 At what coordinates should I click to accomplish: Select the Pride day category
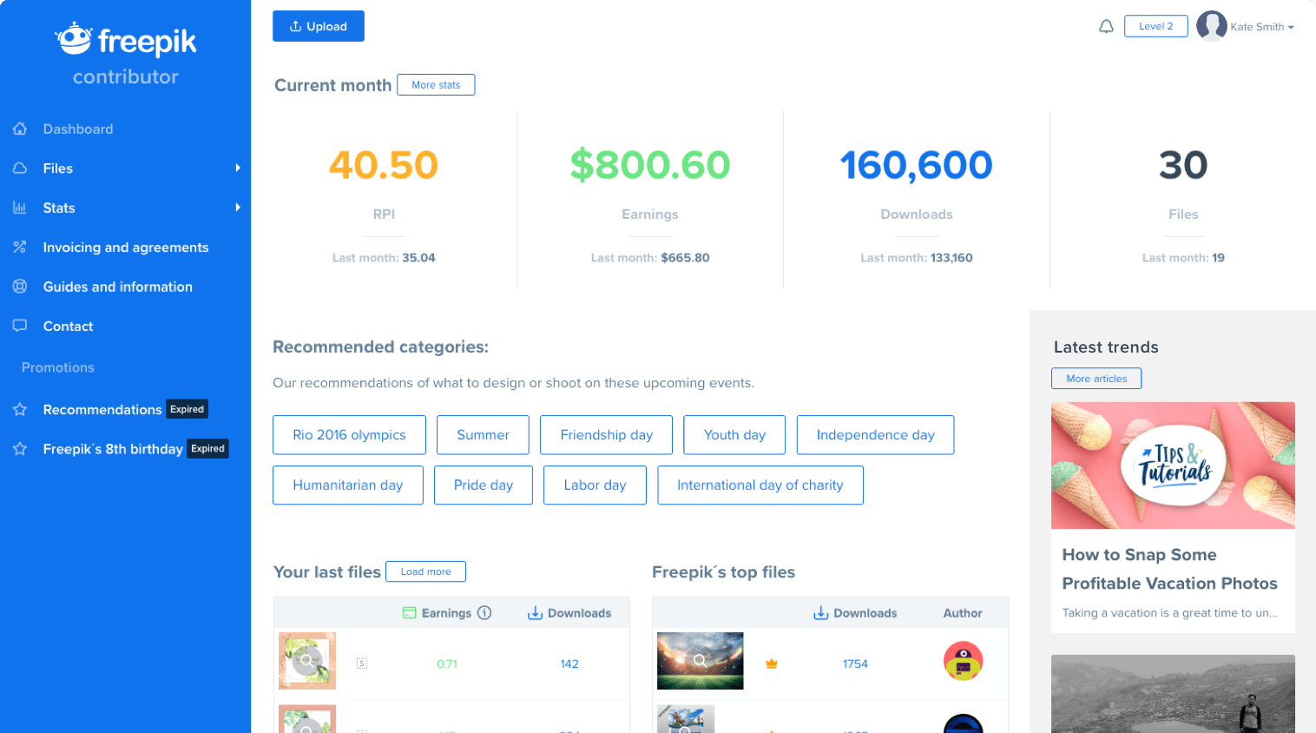(x=484, y=485)
